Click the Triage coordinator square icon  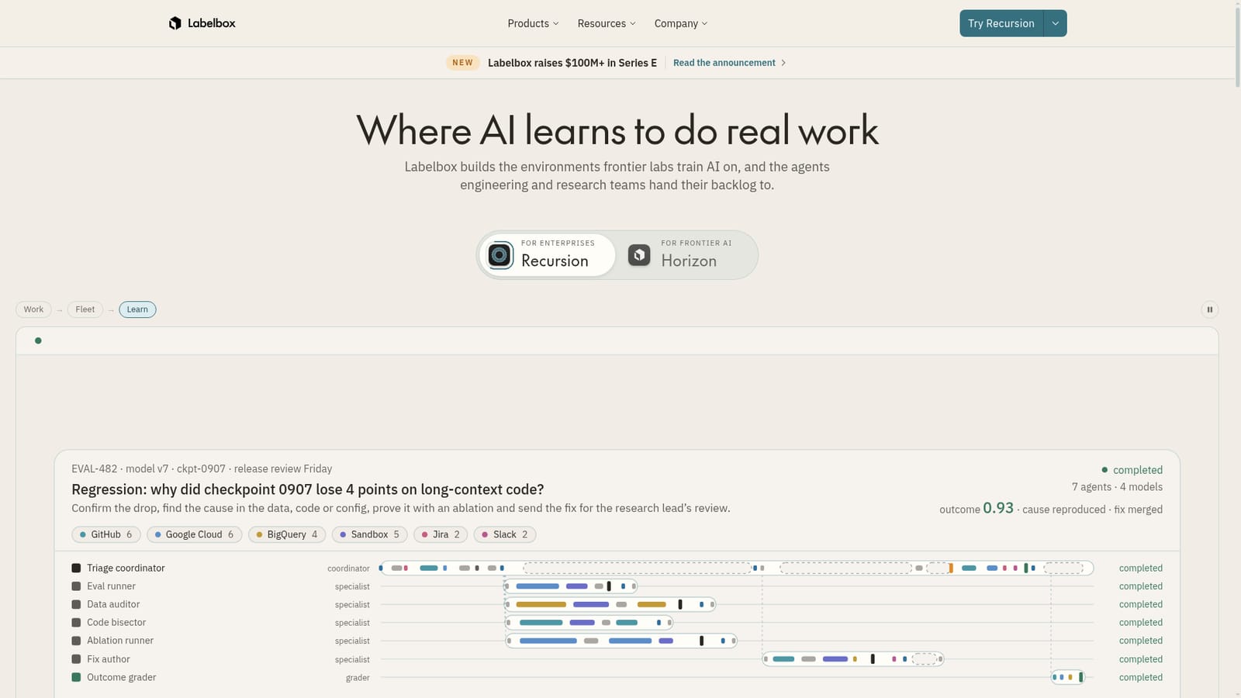[x=76, y=568]
